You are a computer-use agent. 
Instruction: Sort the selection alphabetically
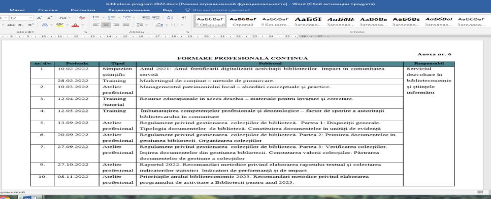point(170,18)
